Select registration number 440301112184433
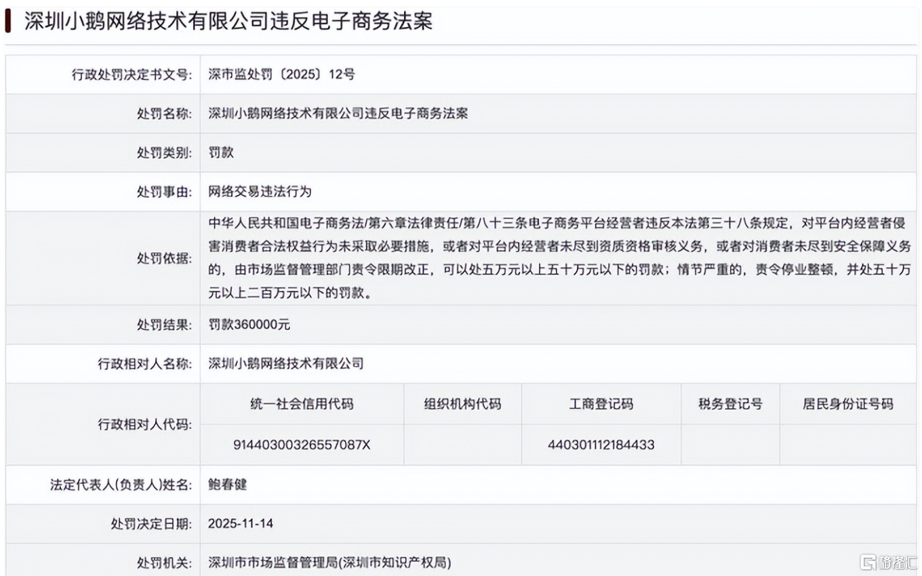 coord(601,445)
